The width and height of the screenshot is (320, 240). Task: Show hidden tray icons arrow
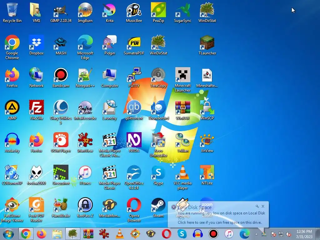click(x=256, y=234)
